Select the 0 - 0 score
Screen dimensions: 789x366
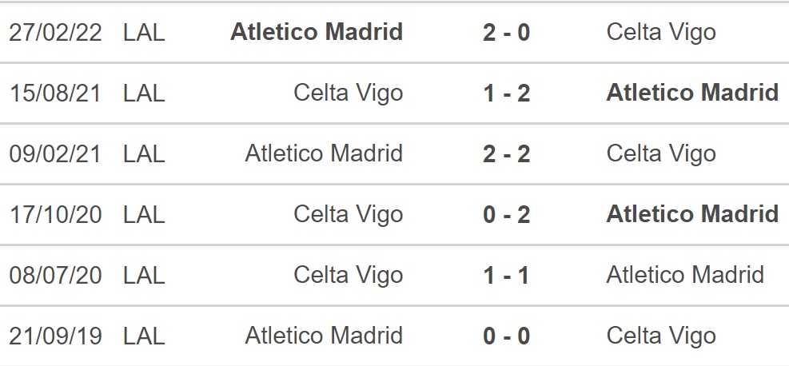tap(506, 336)
